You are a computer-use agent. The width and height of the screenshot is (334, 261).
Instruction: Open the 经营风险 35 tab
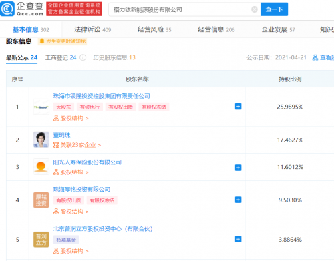154,29
